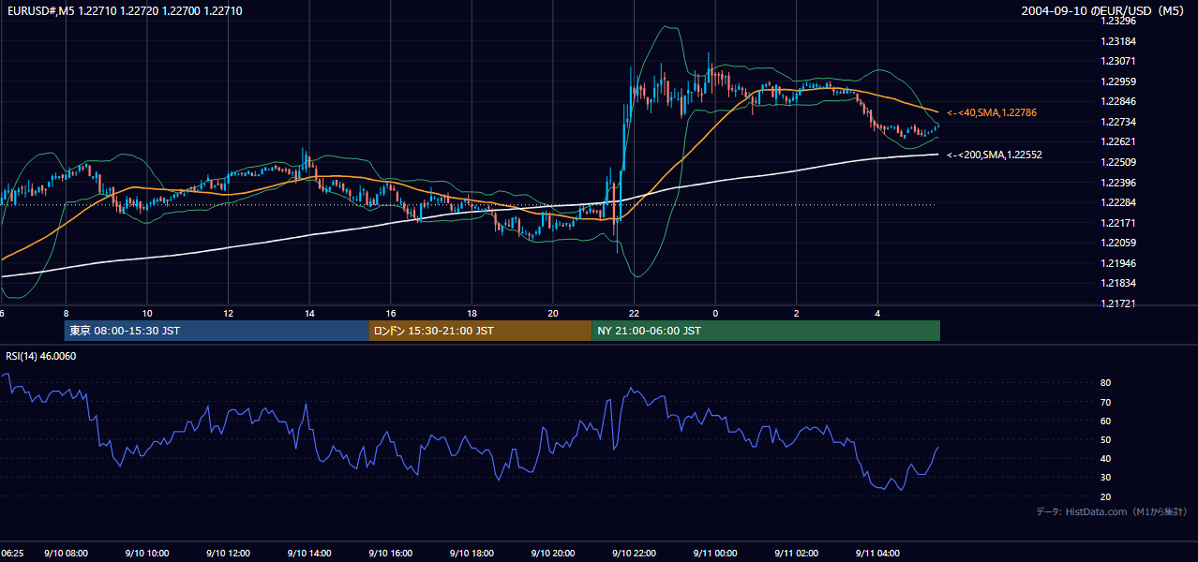Click price level 1.22509 on price axis
The height and width of the screenshot is (562, 1198).
[x=1117, y=162]
